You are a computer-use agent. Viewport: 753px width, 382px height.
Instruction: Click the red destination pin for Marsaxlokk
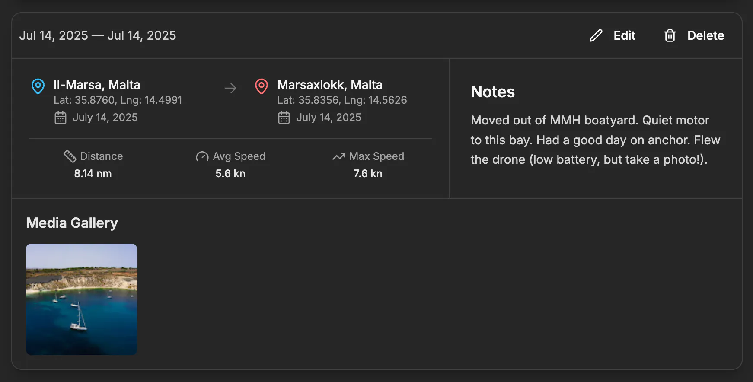click(262, 87)
